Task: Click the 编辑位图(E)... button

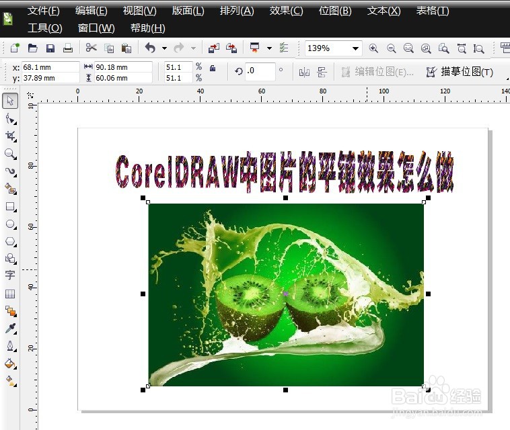Action: [x=377, y=72]
